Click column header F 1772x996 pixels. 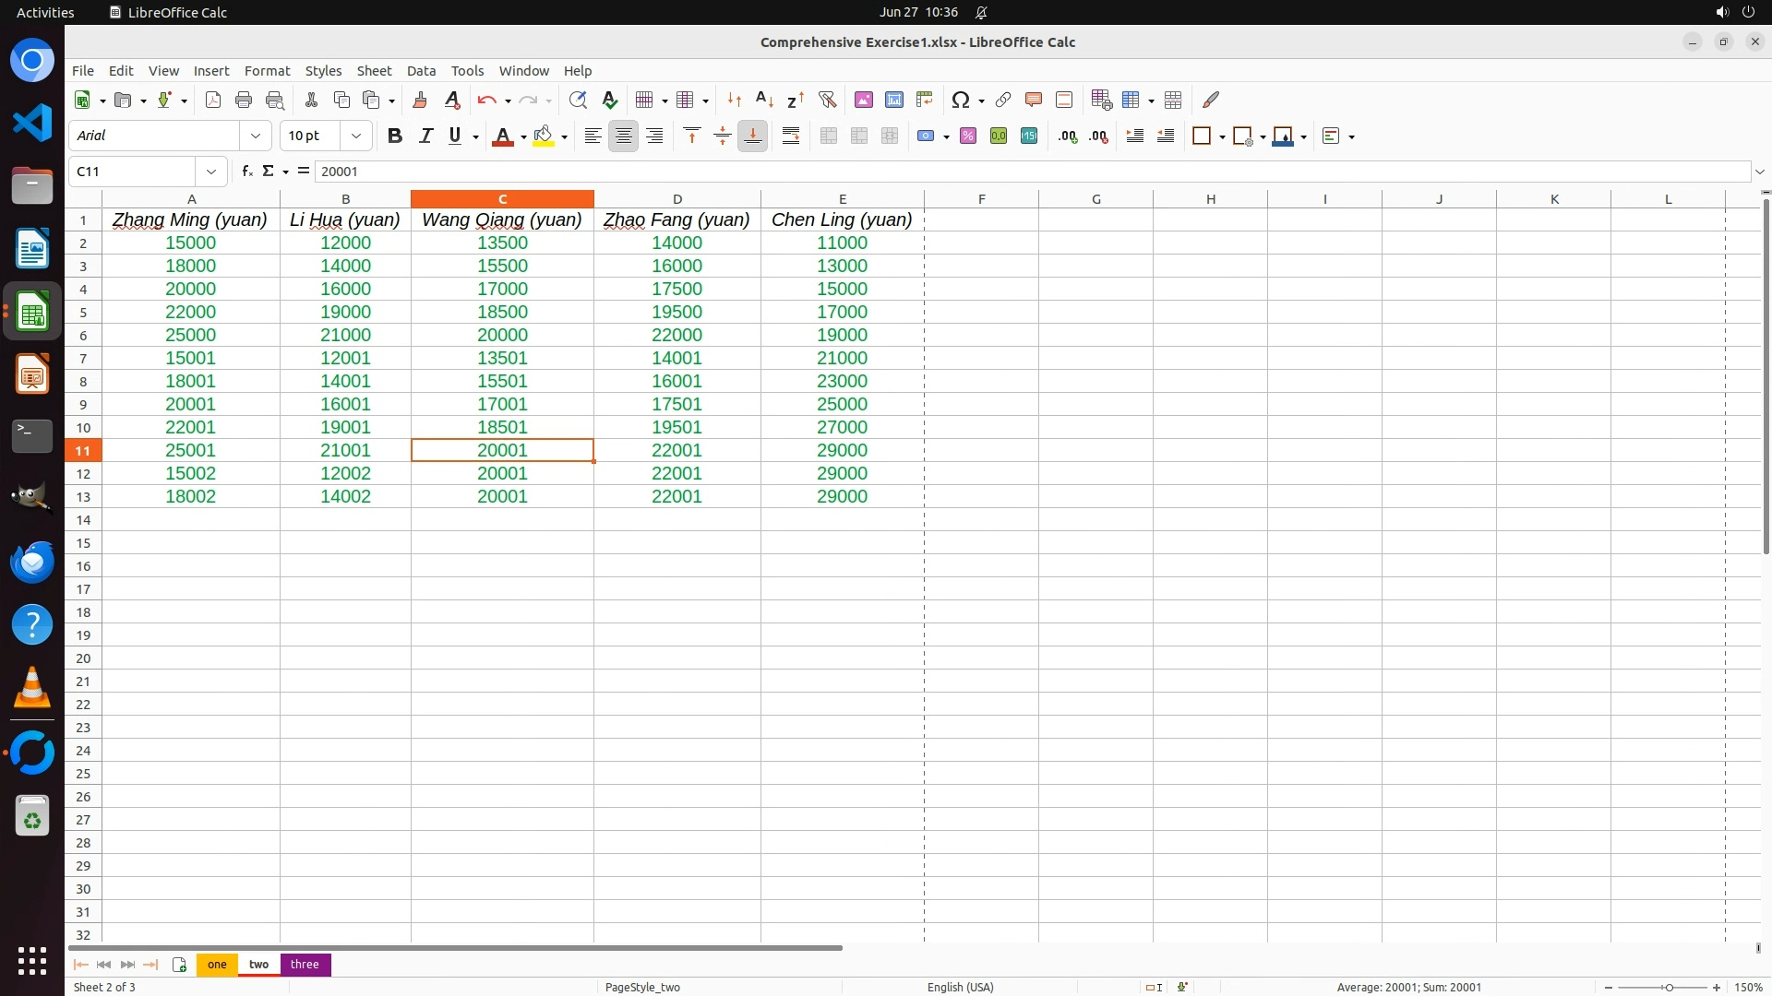coord(981,198)
